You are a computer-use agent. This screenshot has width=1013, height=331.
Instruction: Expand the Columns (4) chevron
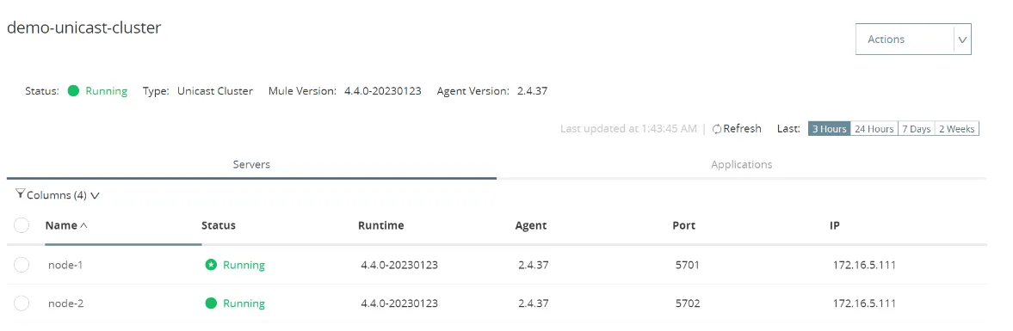96,195
